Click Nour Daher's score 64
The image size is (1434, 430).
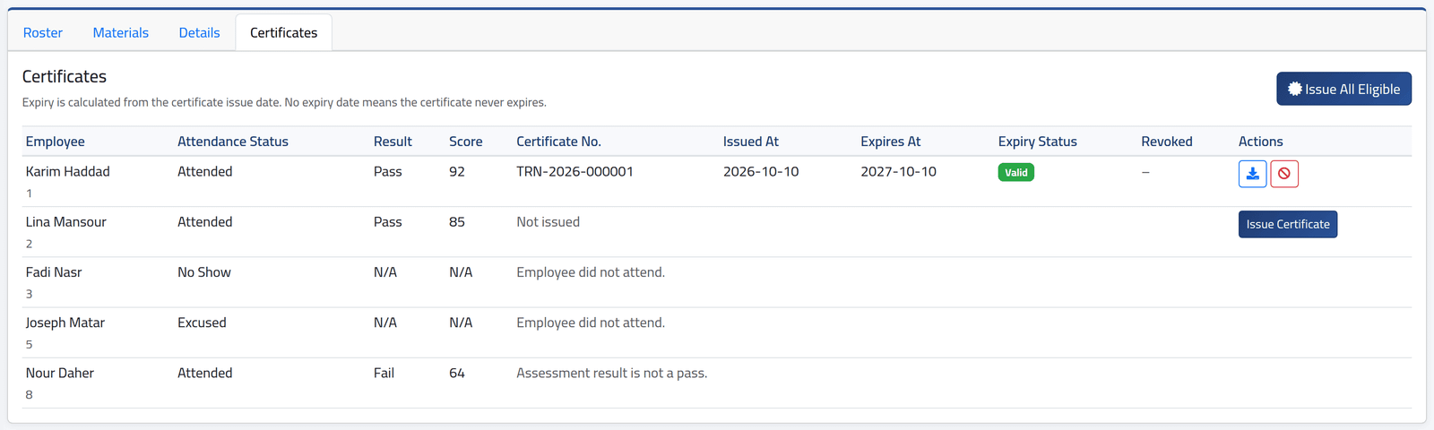(x=457, y=373)
